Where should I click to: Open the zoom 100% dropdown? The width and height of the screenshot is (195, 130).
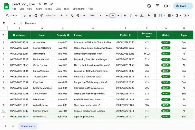coord(51,16)
